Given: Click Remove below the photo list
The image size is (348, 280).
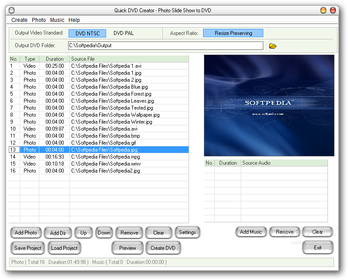Looking at the screenshot, I should coord(129,232).
